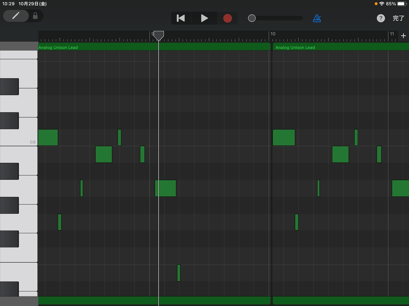Screen dimensions: 409x306
Task: Tap 完了 to finish editing
Action: (398, 18)
